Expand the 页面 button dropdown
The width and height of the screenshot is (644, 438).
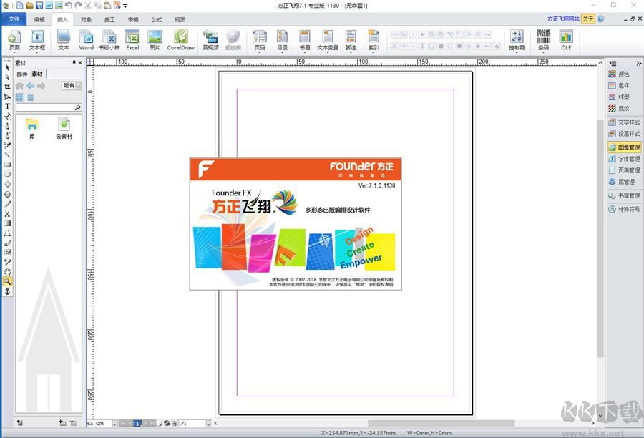click(x=14, y=51)
